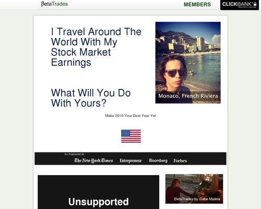Click the Monaco photo caption text
261x209 pixels.
(188, 96)
